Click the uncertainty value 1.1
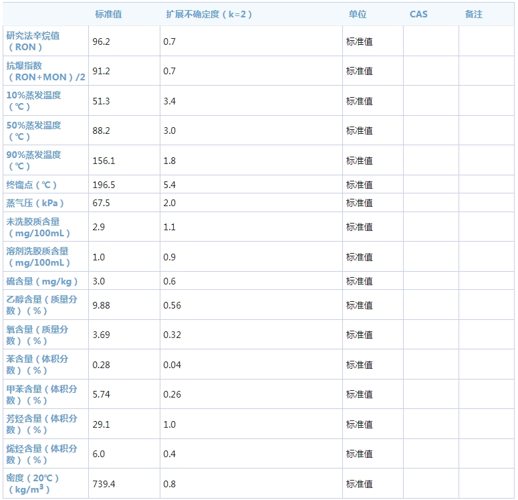Image resolution: width=518 pixels, height=500 pixels. pyautogui.click(x=170, y=227)
